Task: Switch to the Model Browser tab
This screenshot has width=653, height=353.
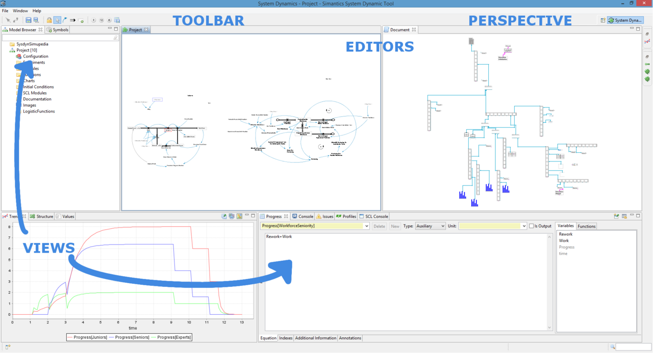Action: [22, 30]
